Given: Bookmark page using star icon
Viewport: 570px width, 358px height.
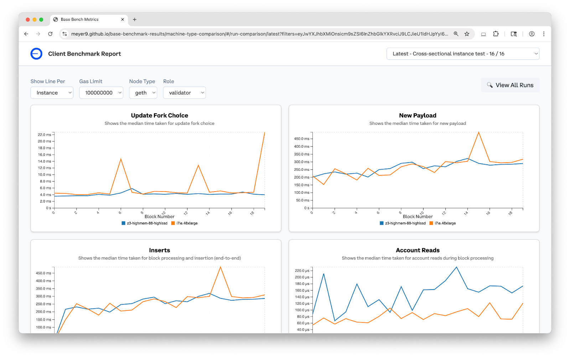Looking at the screenshot, I should coord(467,34).
